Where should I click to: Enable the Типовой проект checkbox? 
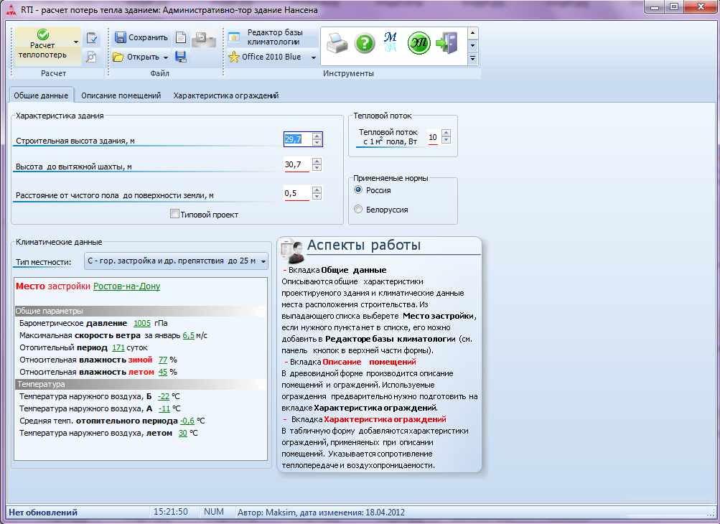pyautogui.click(x=174, y=214)
